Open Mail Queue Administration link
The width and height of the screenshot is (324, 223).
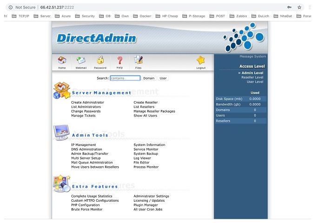pyautogui.click(x=92, y=163)
